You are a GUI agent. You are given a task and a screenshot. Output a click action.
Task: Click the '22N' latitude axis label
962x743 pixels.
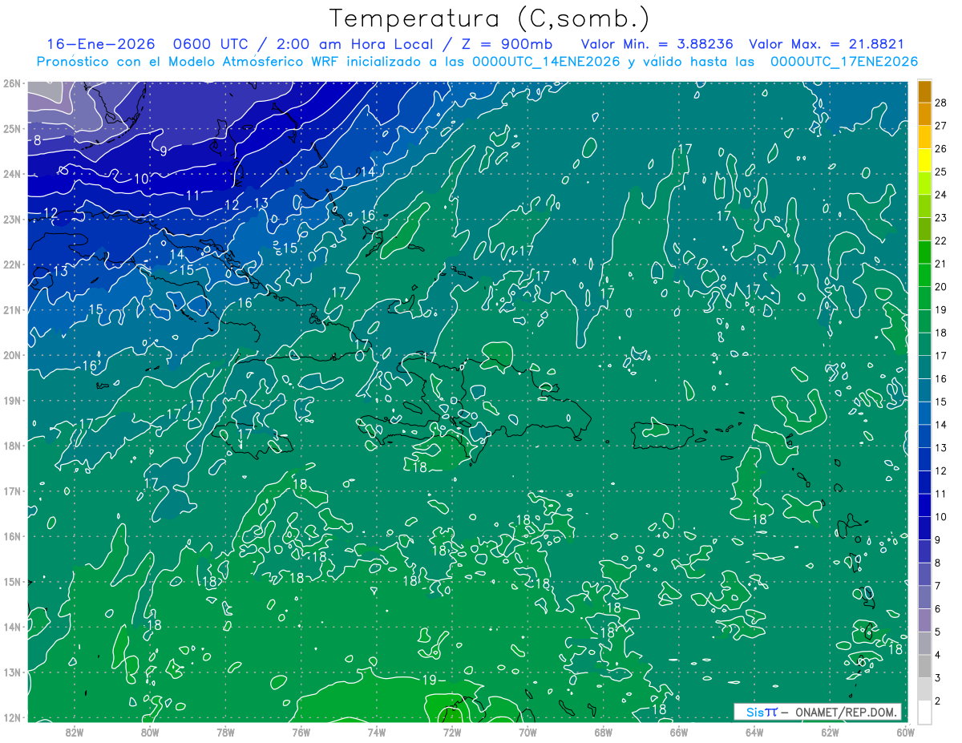click(12, 264)
